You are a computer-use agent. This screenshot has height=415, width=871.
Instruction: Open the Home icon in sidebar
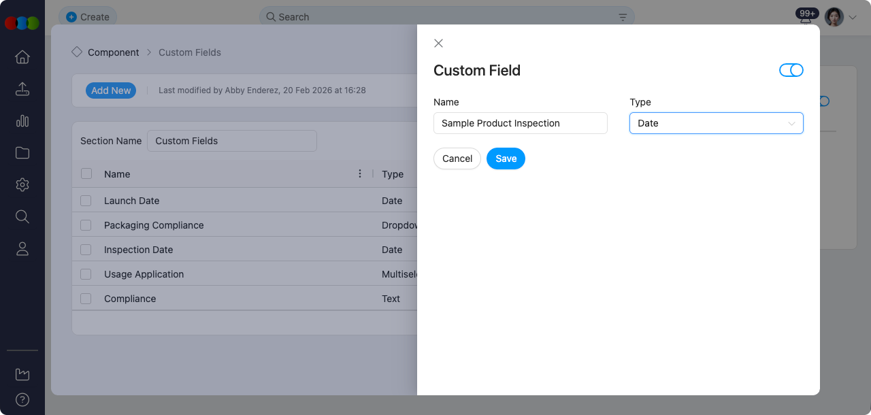[x=22, y=57]
